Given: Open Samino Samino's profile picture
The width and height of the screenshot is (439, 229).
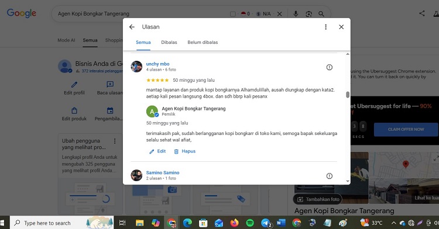Looking at the screenshot, I should pyautogui.click(x=136, y=175).
